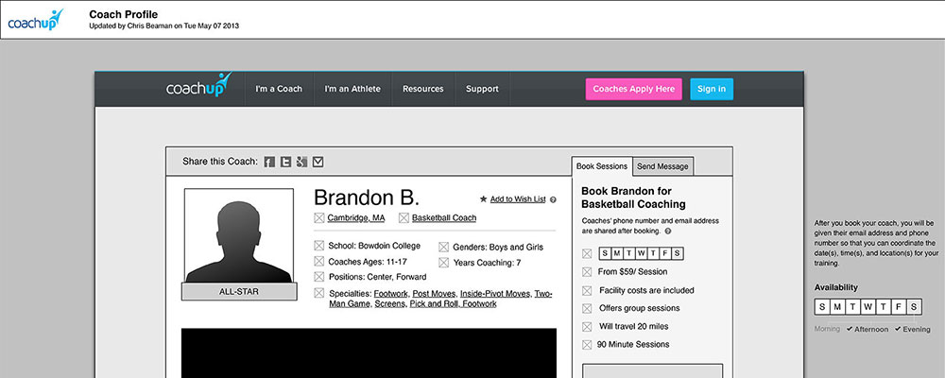Click the blue Sign In button
This screenshot has width=945, height=378.
point(711,89)
